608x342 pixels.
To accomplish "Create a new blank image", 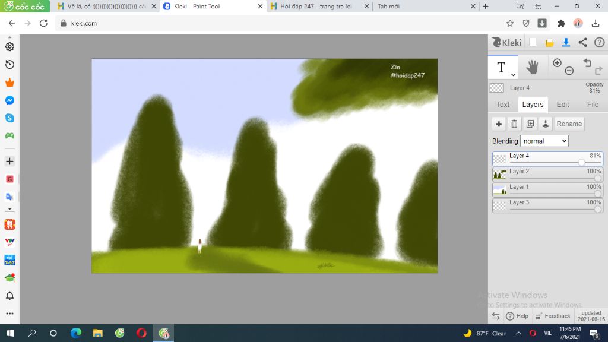I will pos(533,42).
